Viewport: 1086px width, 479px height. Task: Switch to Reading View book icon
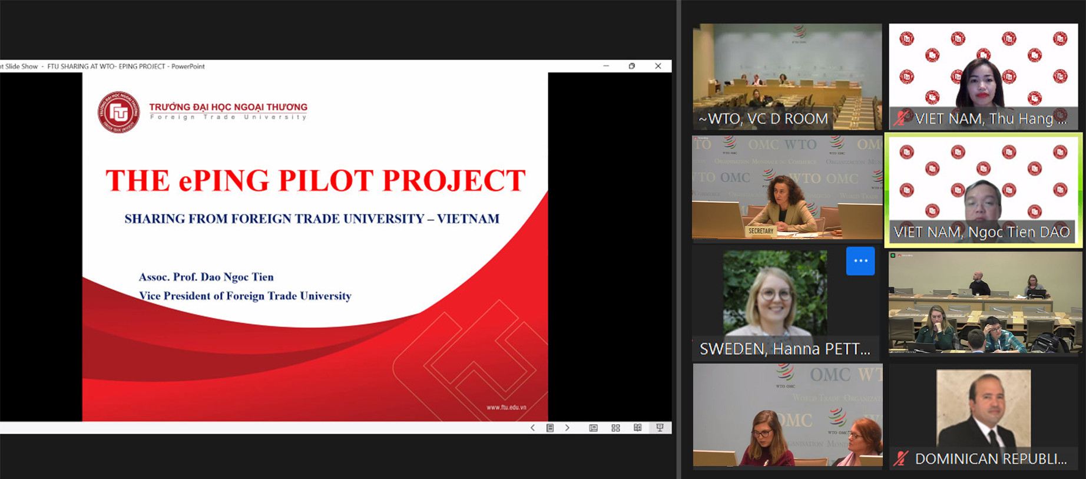click(x=637, y=428)
